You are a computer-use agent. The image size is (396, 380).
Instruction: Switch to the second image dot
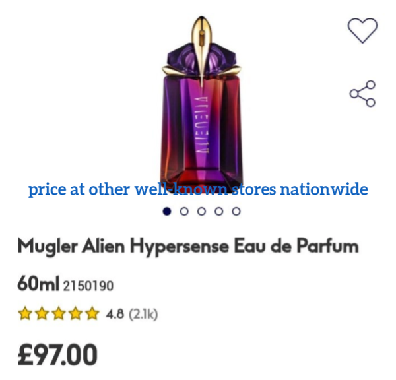pos(184,211)
